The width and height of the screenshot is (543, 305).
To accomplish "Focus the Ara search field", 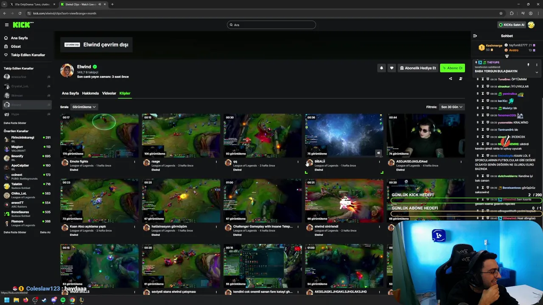I will point(271,25).
